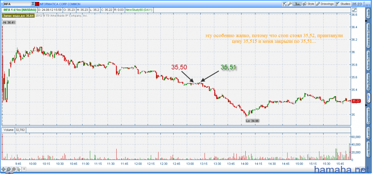Click the crosshair pan icon at bottom left
Image resolution: width=372 pixels, height=174 pixels.
(3, 169)
